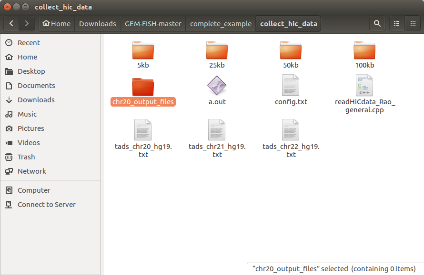Go to Home in the sidebar
The image size is (424, 275).
point(50,57)
